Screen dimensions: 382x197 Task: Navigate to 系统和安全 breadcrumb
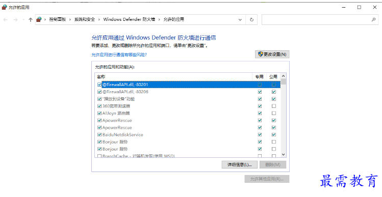click(85, 19)
